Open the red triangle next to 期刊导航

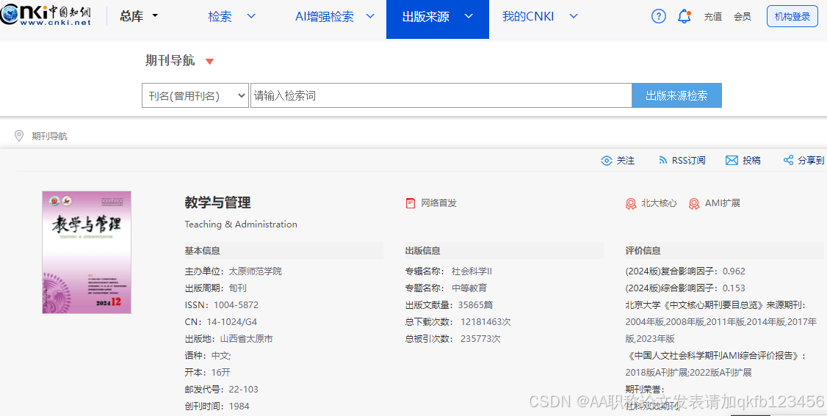(x=209, y=62)
